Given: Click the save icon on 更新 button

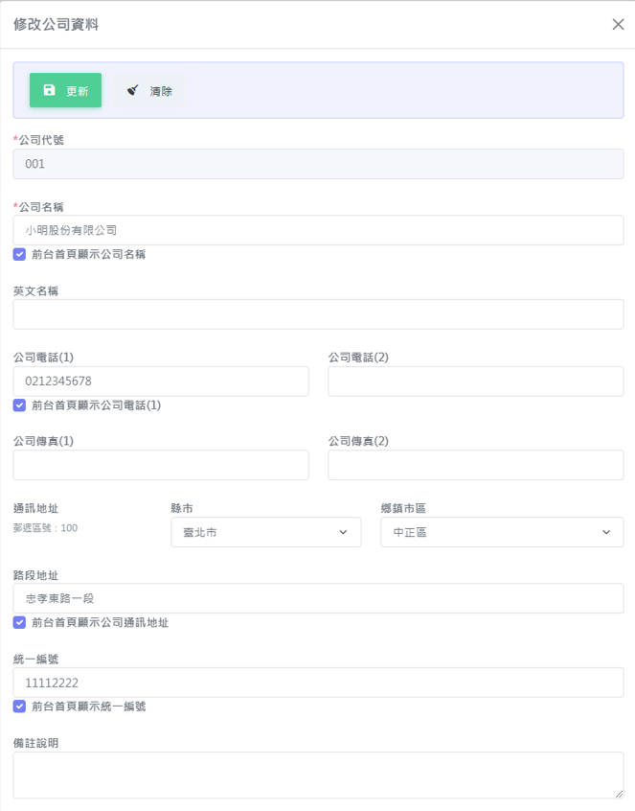Looking at the screenshot, I should pos(50,90).
